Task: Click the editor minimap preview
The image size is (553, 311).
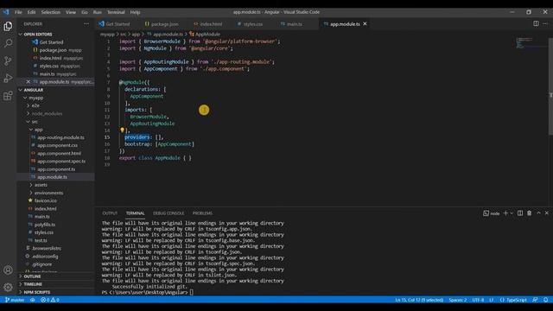Action: (524, 42)
